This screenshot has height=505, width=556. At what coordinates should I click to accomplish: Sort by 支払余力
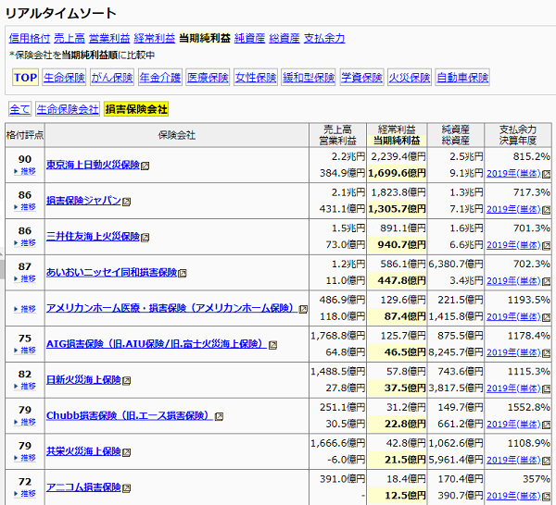(324, 38)
